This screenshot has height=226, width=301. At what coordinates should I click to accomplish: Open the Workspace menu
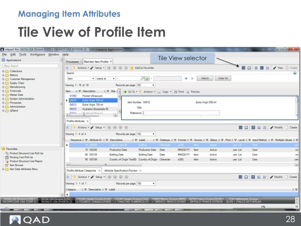[37, 54]
